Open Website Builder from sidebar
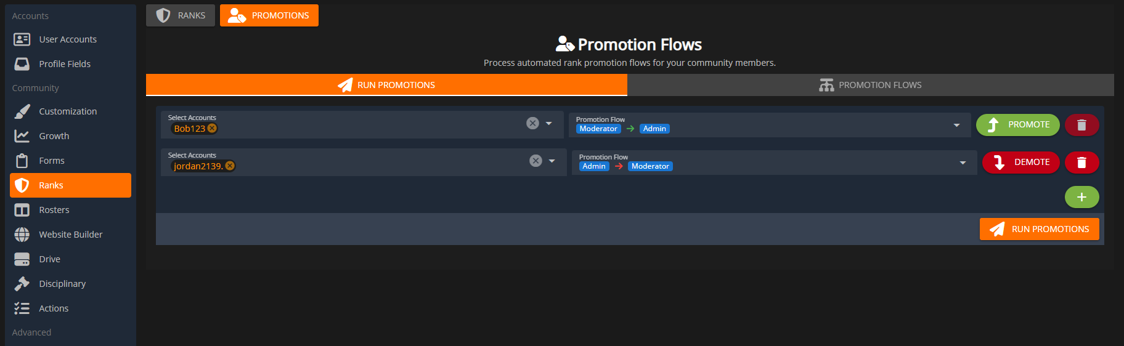1124x346 pixels. (70, 235)
